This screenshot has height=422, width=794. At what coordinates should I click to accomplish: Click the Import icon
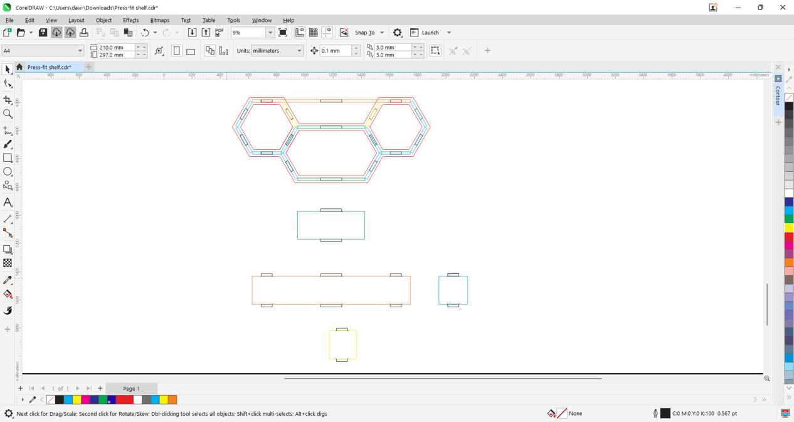pos(192,33)
